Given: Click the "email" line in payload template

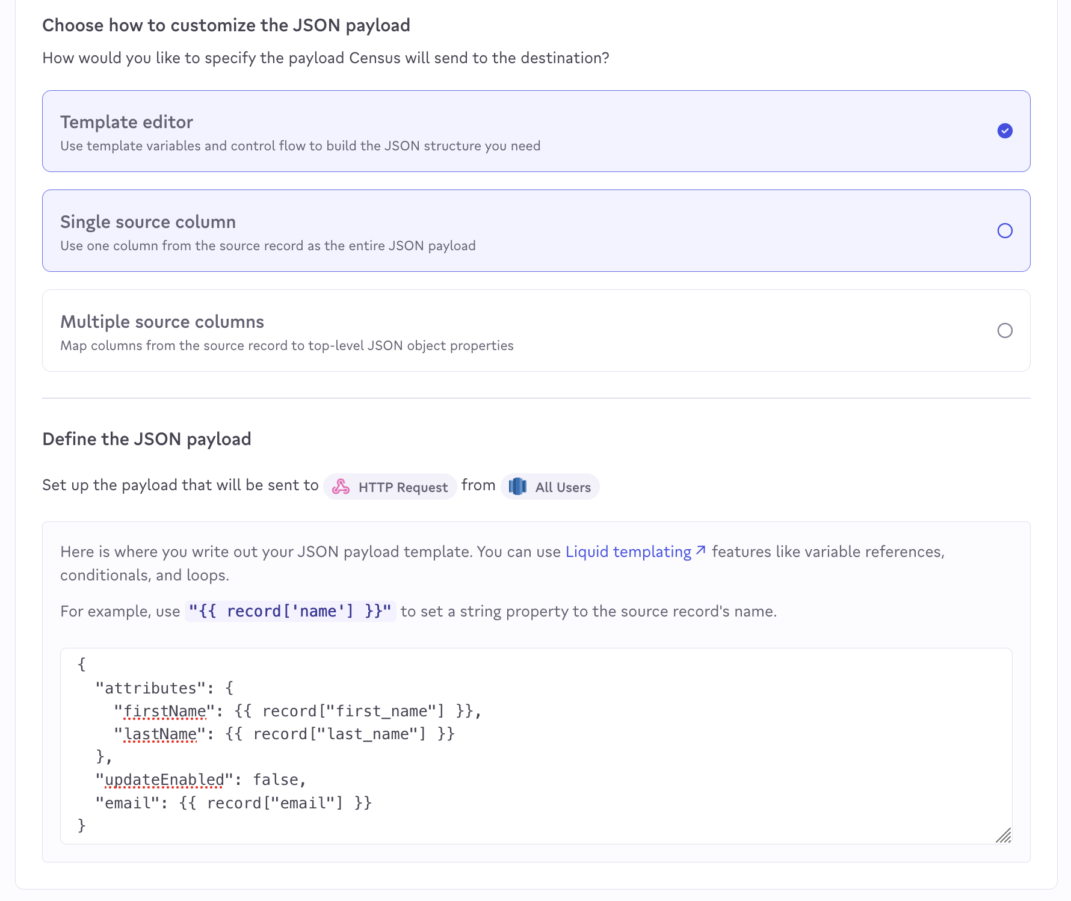Looking at the screenshot, I should (233, 803).
